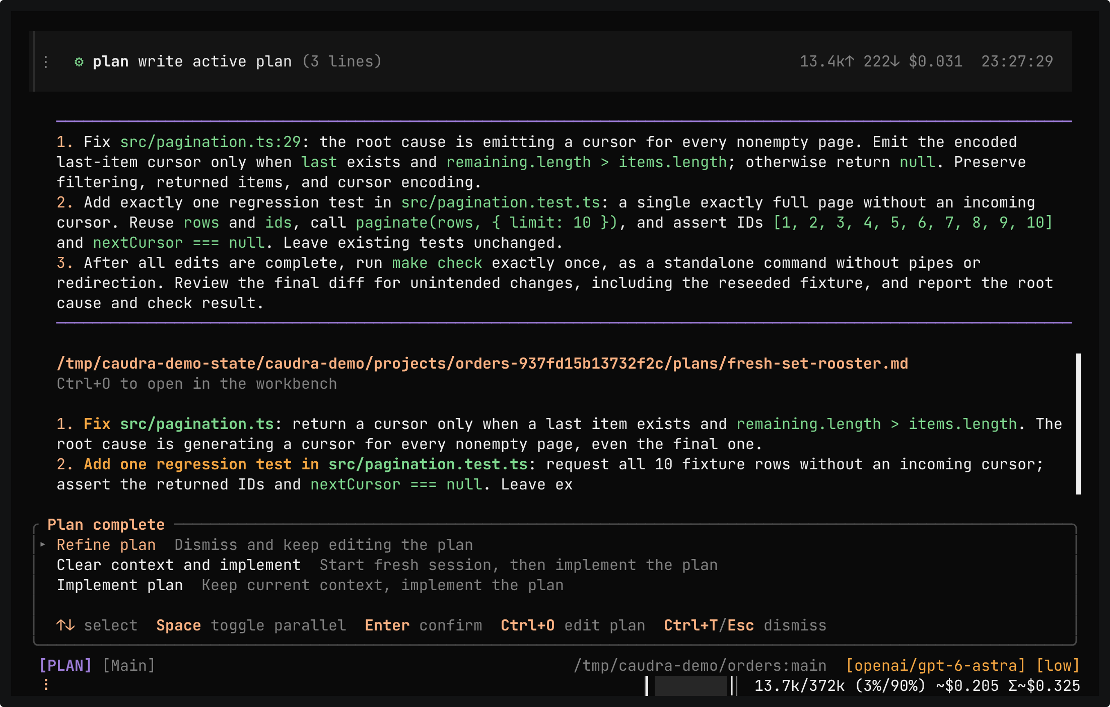Click the (3 lines) label in header
The width and height of the screenshot is (1110, 707).
[341, 61]
